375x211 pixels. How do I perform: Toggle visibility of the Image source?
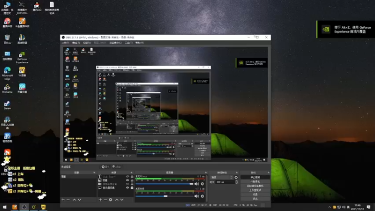point(127,180)
